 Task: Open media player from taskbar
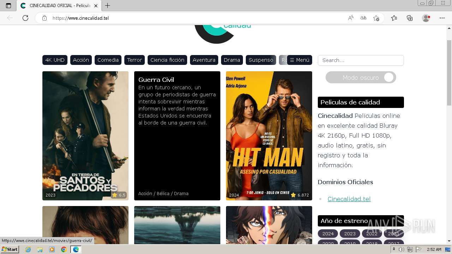52,249
